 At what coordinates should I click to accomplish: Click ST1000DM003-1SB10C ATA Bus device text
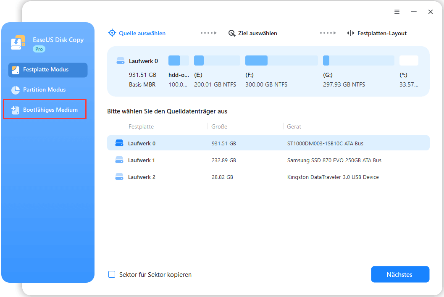tap(325, 144)
